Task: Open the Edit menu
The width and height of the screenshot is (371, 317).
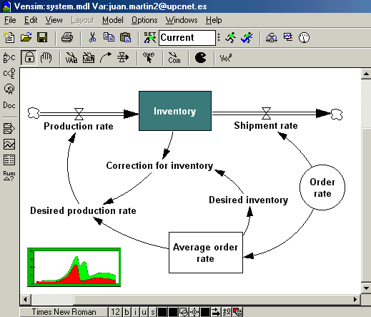Action: 31,20
